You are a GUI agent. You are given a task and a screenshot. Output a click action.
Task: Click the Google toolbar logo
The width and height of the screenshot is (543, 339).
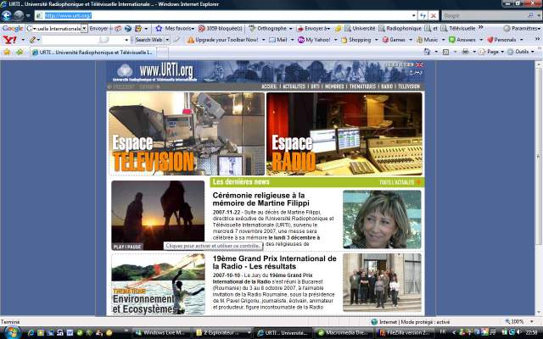pyautogui.click(x=13, y=28)
